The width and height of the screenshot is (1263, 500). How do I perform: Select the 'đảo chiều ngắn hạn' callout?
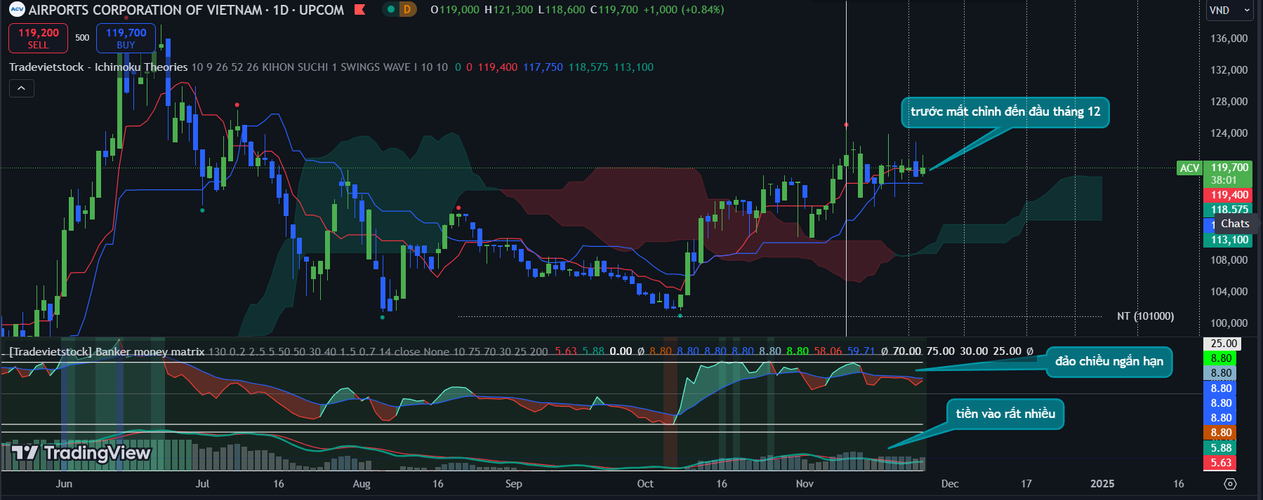pyautogui.click(x=1109, y=362)
